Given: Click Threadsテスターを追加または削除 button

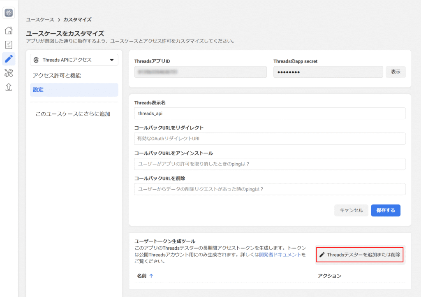Looking at the screenshot, I should pyautogui.click(x=360, y=255).
